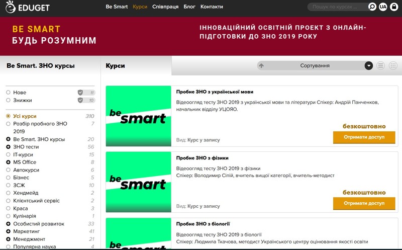Open Пробне ЗНО з біології title

tap(203, 224)
